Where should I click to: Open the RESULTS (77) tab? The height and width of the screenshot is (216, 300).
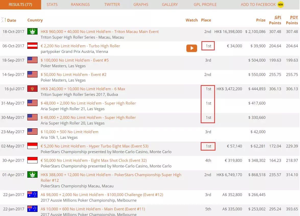click(x=20, y=5)
